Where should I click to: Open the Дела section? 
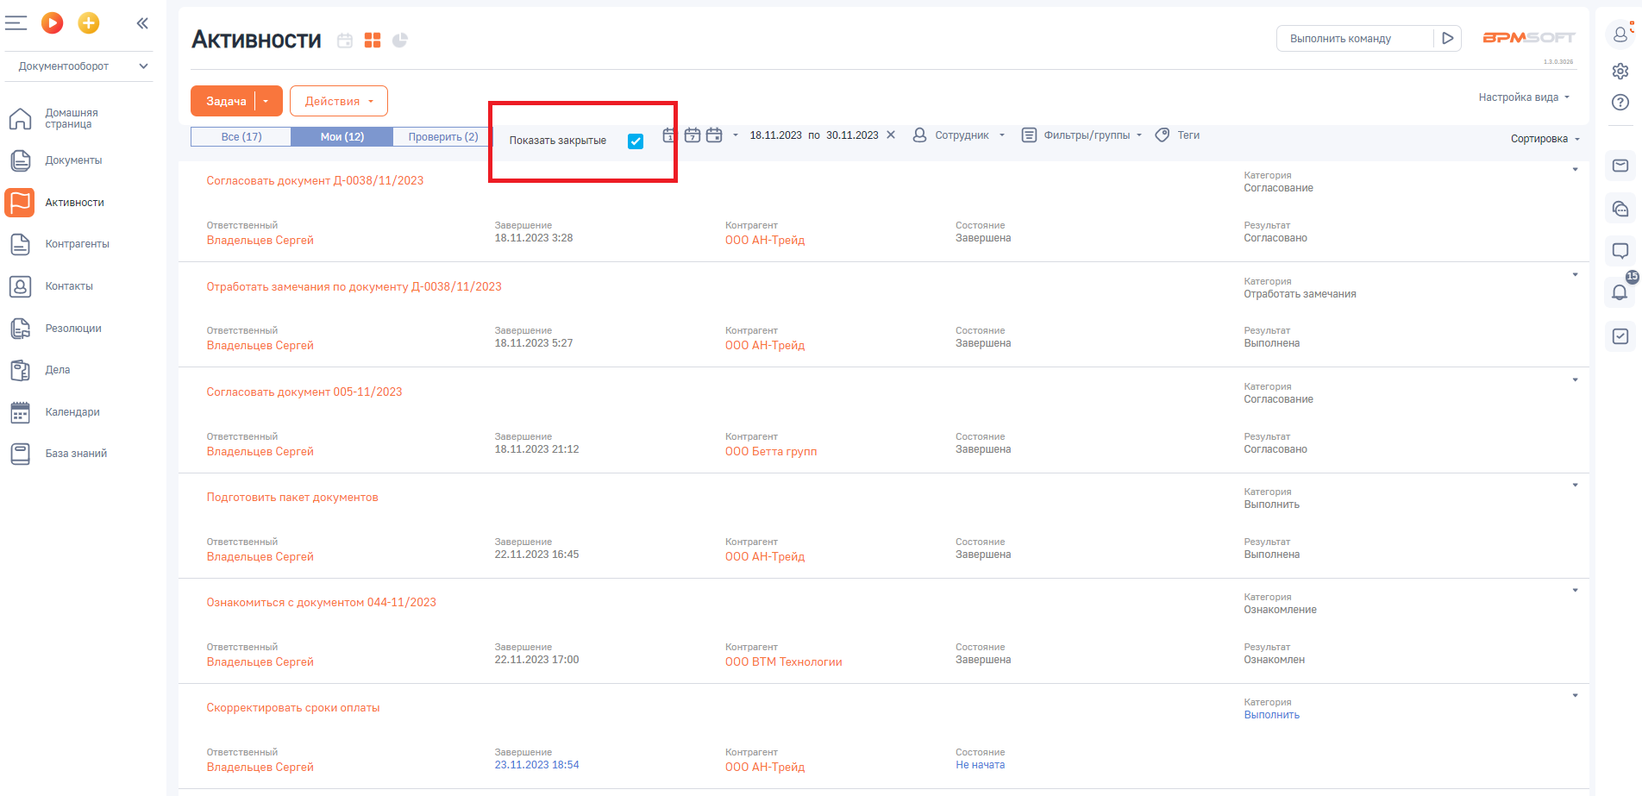pyautogui.click(x=58, y=370)
